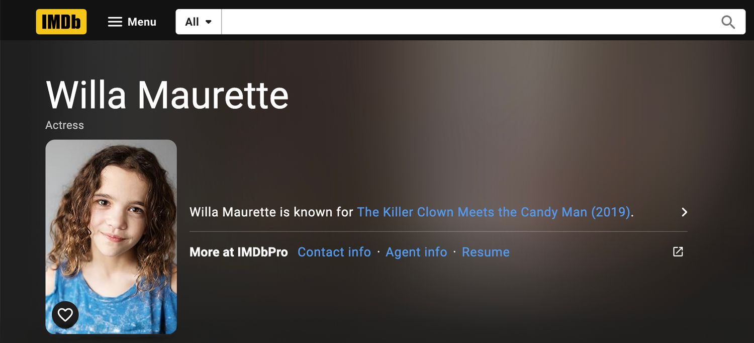Click the magnifying glass search icon

tap(728, 22)
